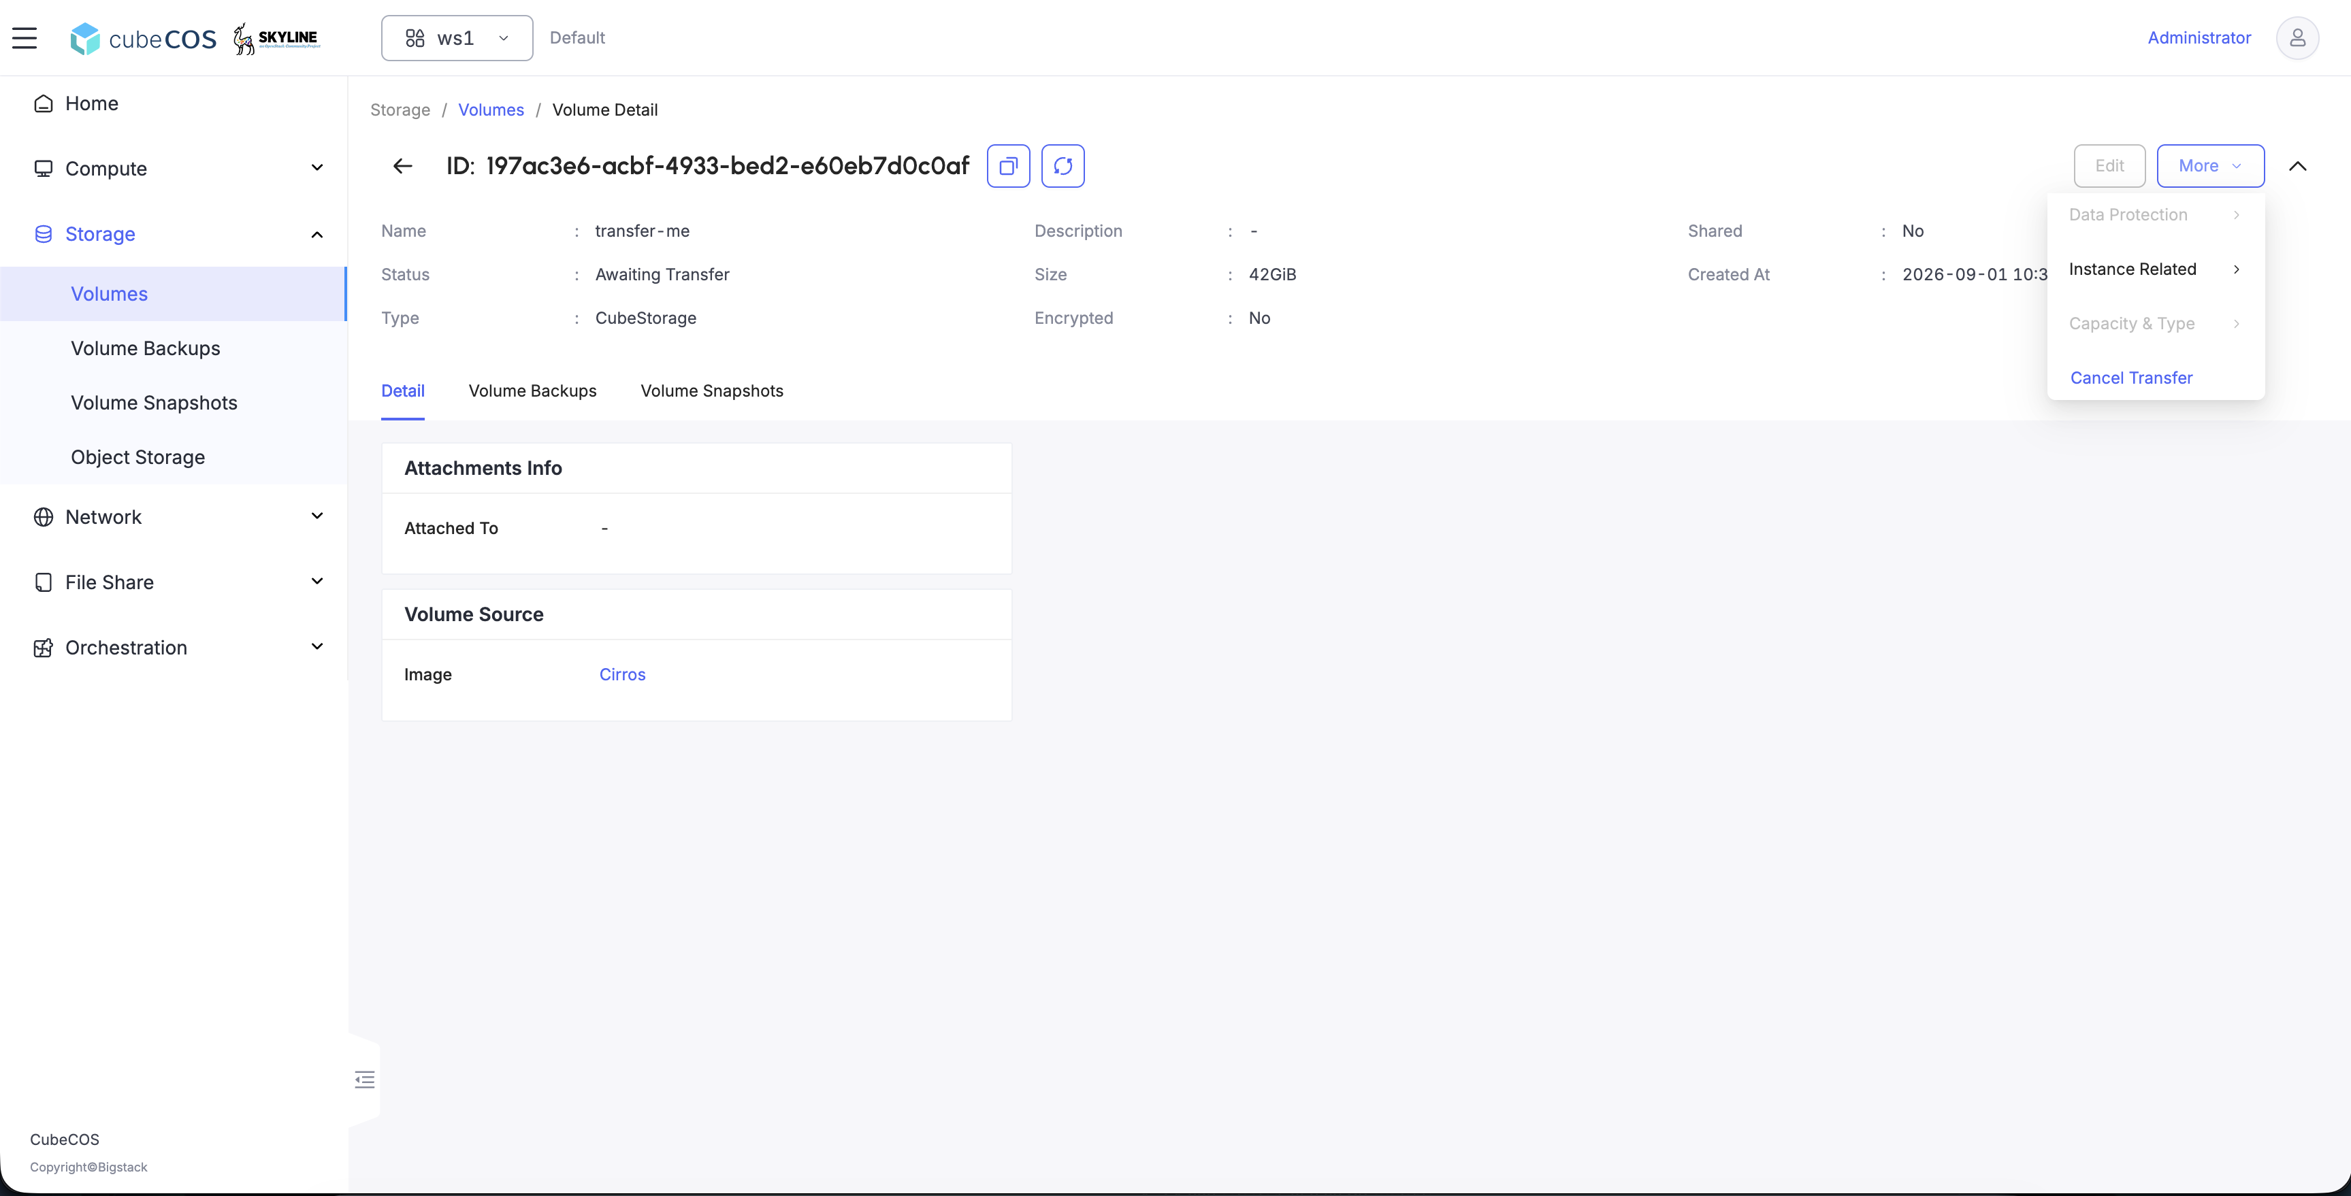Refresh the volume detail icon
This screenshot has width=2351, height=1196.
1063,166
